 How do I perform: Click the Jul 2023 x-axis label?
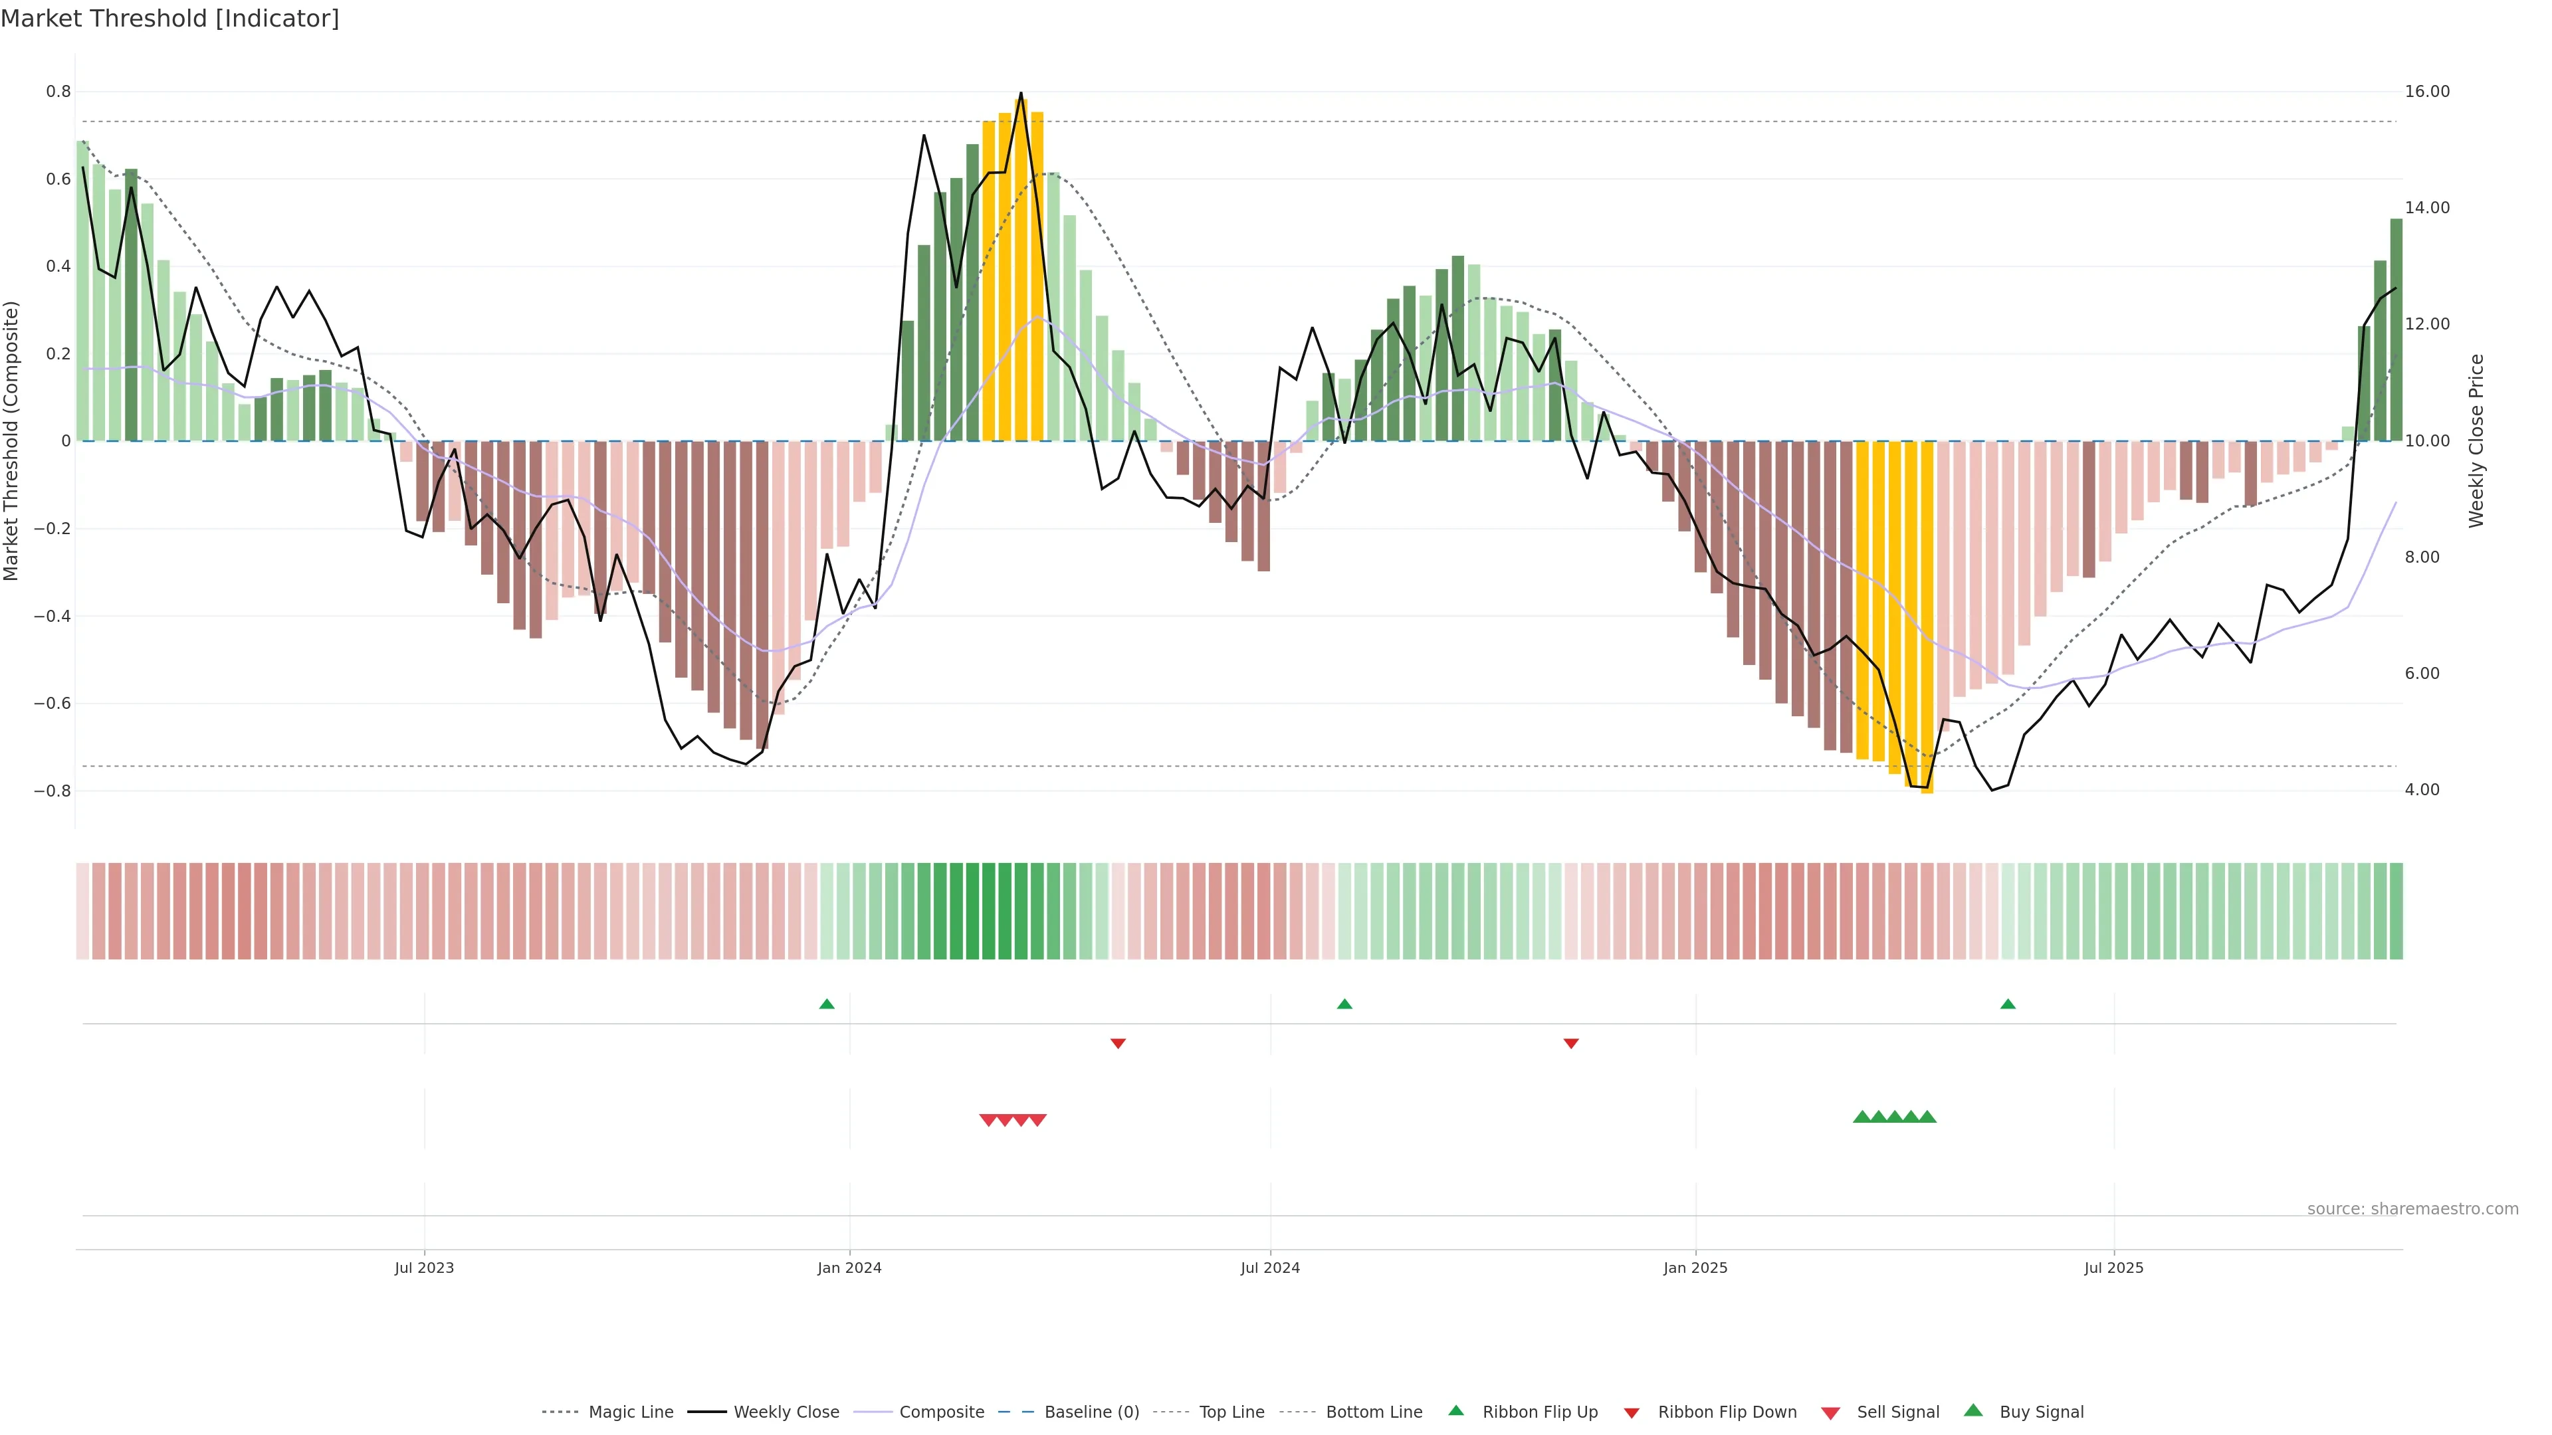424,1268
